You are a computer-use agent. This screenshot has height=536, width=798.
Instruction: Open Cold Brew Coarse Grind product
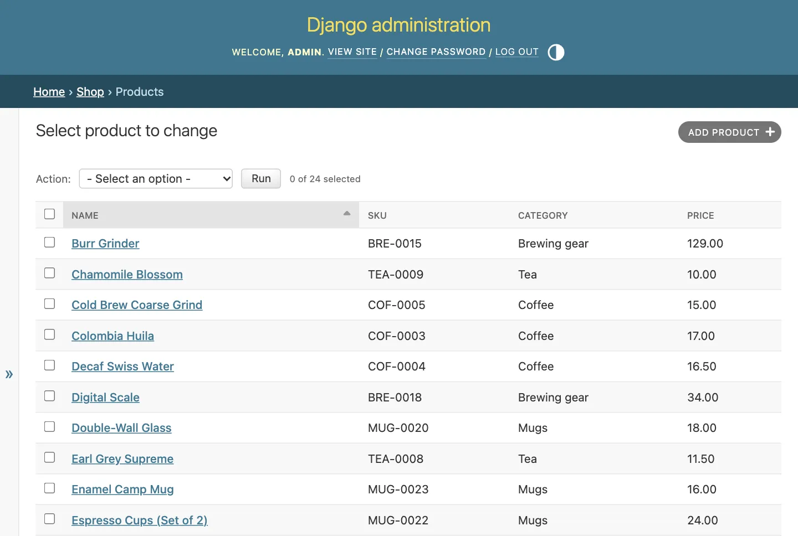(x=137, y=305)
